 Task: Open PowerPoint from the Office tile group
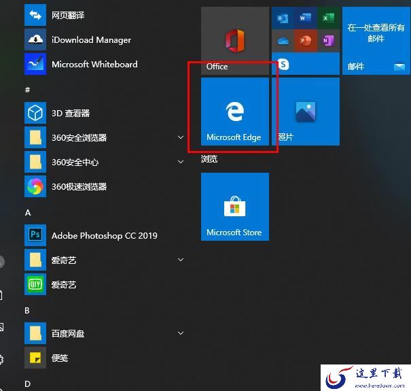(x=306, y=41)
